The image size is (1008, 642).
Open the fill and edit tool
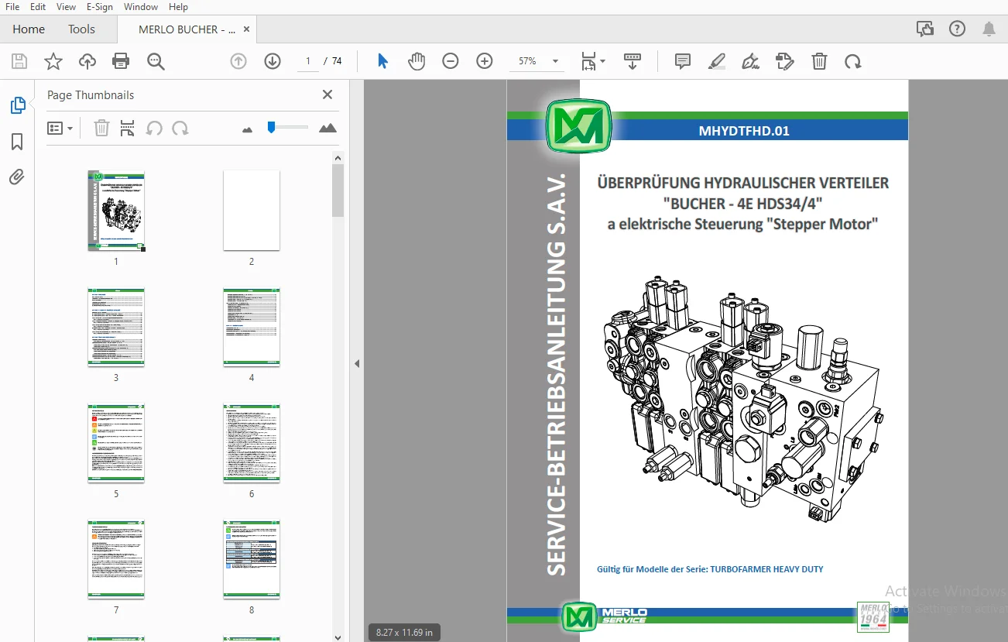[x=785, y=61]
